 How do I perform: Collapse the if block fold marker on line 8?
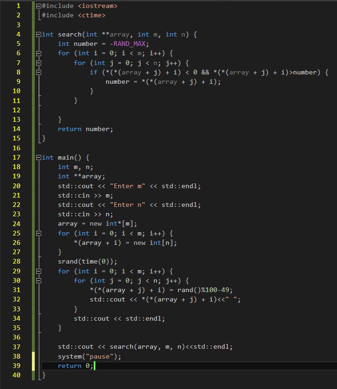coord(38,73)
